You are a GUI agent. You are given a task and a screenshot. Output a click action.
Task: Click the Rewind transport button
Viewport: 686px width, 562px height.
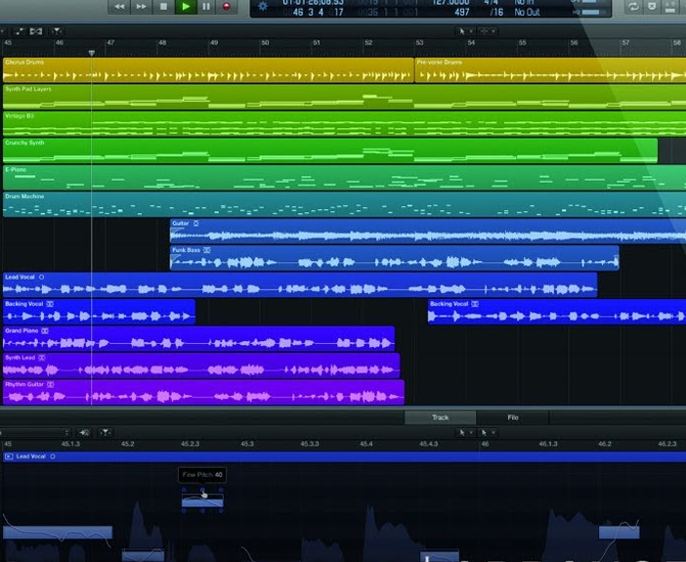119,7
